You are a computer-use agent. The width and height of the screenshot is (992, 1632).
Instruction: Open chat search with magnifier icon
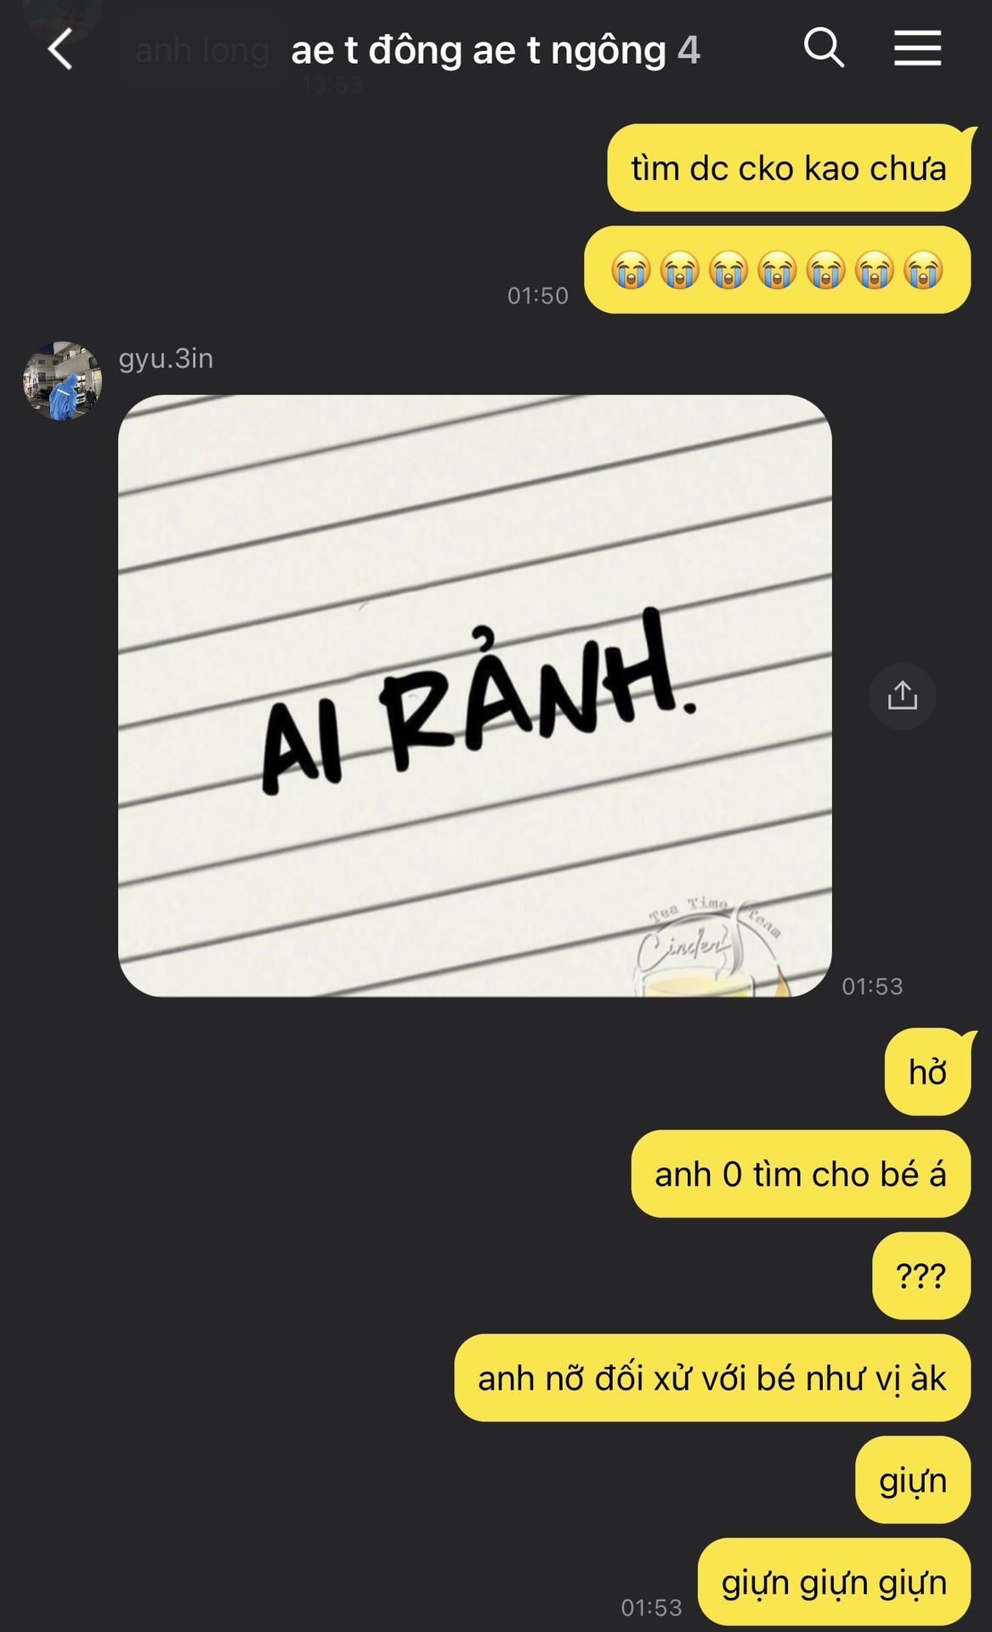824,48
